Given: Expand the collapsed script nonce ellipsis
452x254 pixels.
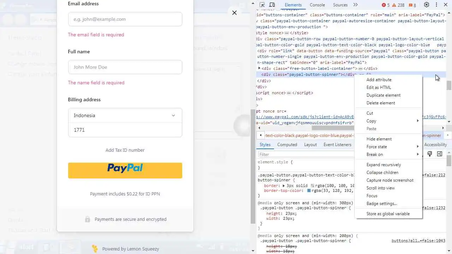Looking at the screenshot, I should pos(289,93).
